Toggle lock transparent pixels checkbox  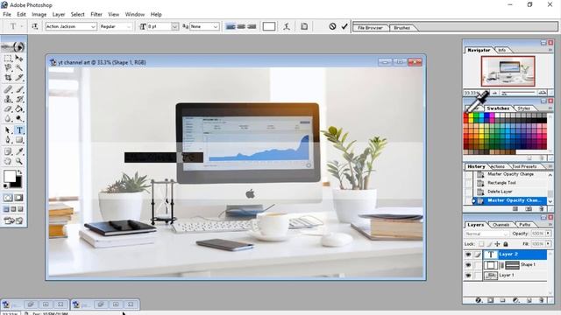481,244
